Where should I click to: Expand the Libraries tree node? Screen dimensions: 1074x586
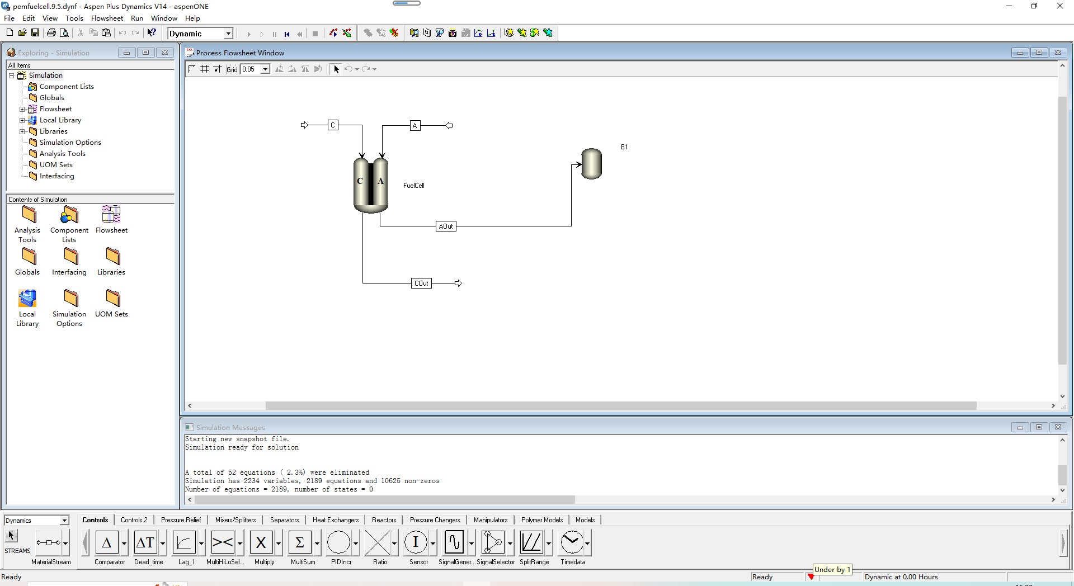click(22, 131)
